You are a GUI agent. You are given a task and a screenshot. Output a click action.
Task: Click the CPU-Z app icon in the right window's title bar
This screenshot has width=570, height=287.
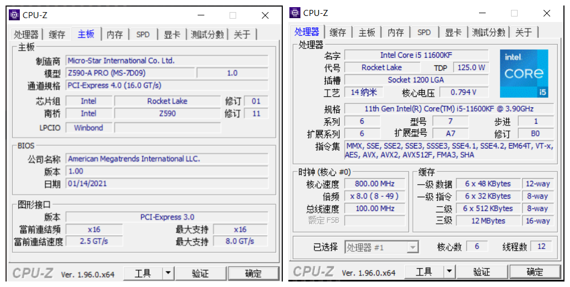(295, 13)
